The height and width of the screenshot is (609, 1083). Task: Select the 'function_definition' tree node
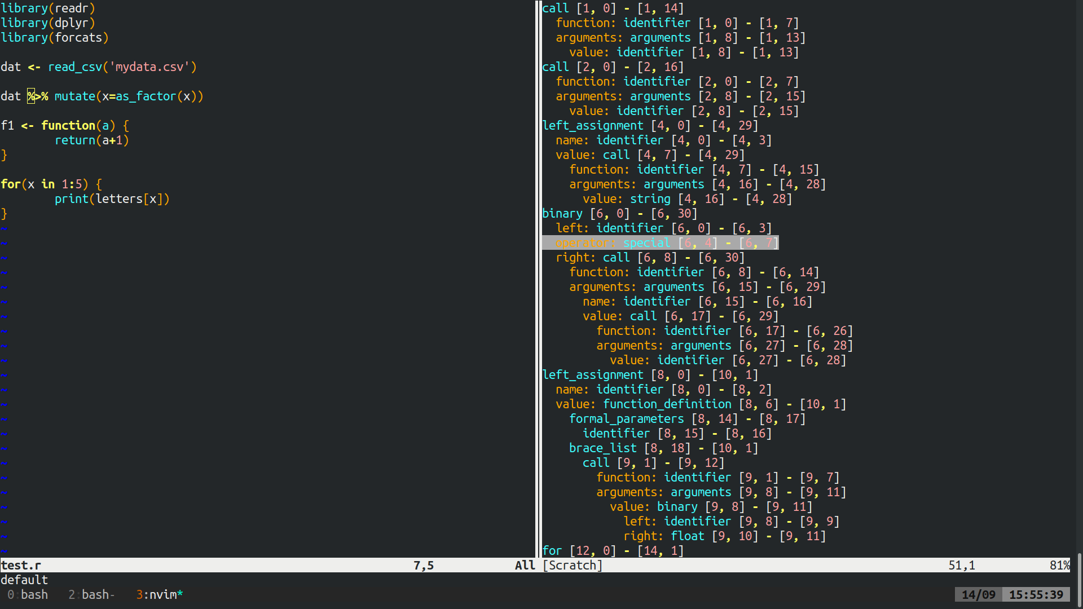tap(667, 404)
